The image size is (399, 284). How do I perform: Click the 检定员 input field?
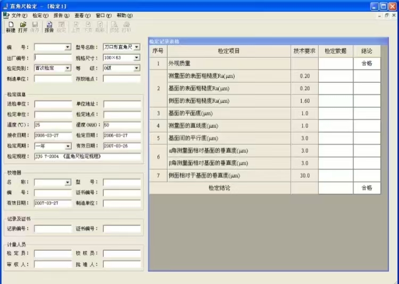click(53, 253)
